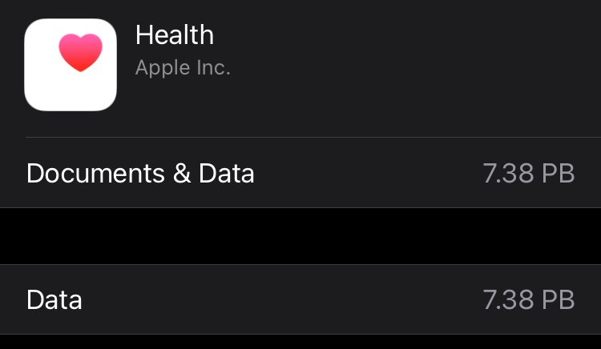Image resolution: width=601 pixels, height=349 pixels.
Task: Click the word Documents in the row
Action: pyautogui.click(x=96, y=174)
